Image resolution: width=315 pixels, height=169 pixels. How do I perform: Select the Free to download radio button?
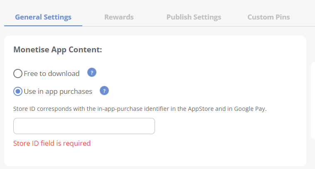point(18,73)
